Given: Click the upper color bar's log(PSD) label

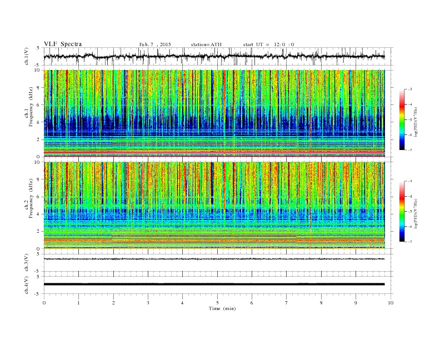Looking at the screenshot, I should tap(416, 122).
